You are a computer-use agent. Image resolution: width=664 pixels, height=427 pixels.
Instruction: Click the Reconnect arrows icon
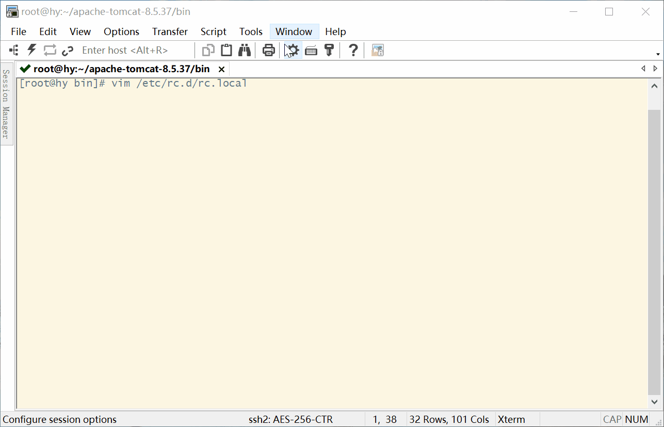(50, 50)
